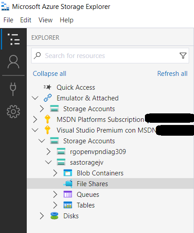Select Visual Studio Premium con MSDN label
Viewport: 194px width, 233px height.
(x=107, y=130)
